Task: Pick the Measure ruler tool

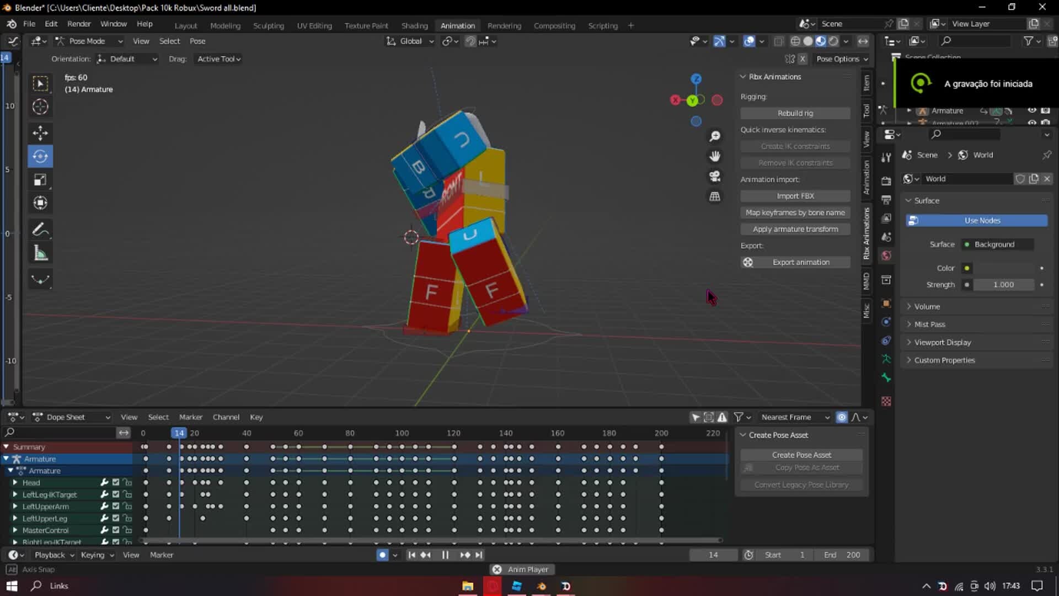Action: (x=40, y=253)
